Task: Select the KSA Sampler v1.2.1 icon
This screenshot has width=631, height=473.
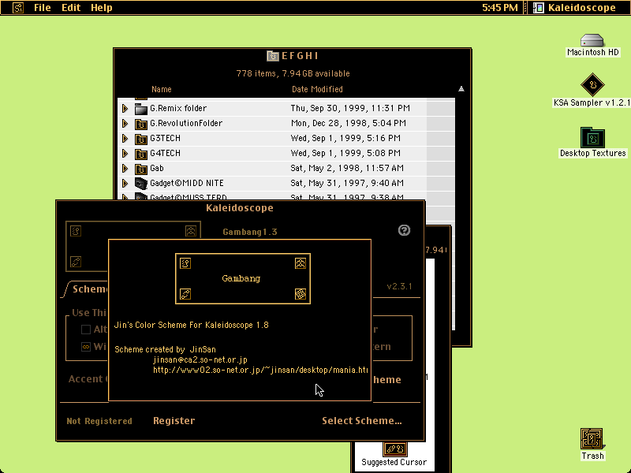Action: (x=592, y=85)
